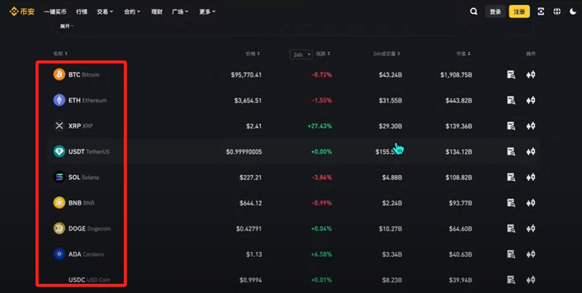The height and width of the screenshot is (293, 582).
Task: Open trade icon in ETH row
Action: (531, 100)
